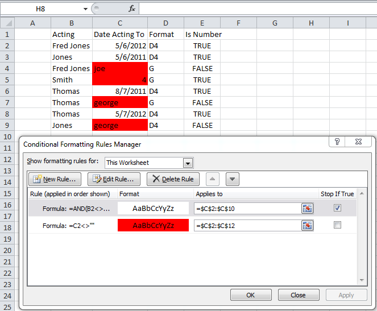This screenshot has width=377, height=311.
Task: Select column C header
Action: 120,23
